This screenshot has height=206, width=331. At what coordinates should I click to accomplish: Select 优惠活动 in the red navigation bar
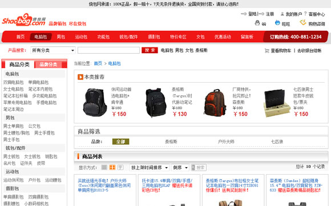click(x=223, y=37)
